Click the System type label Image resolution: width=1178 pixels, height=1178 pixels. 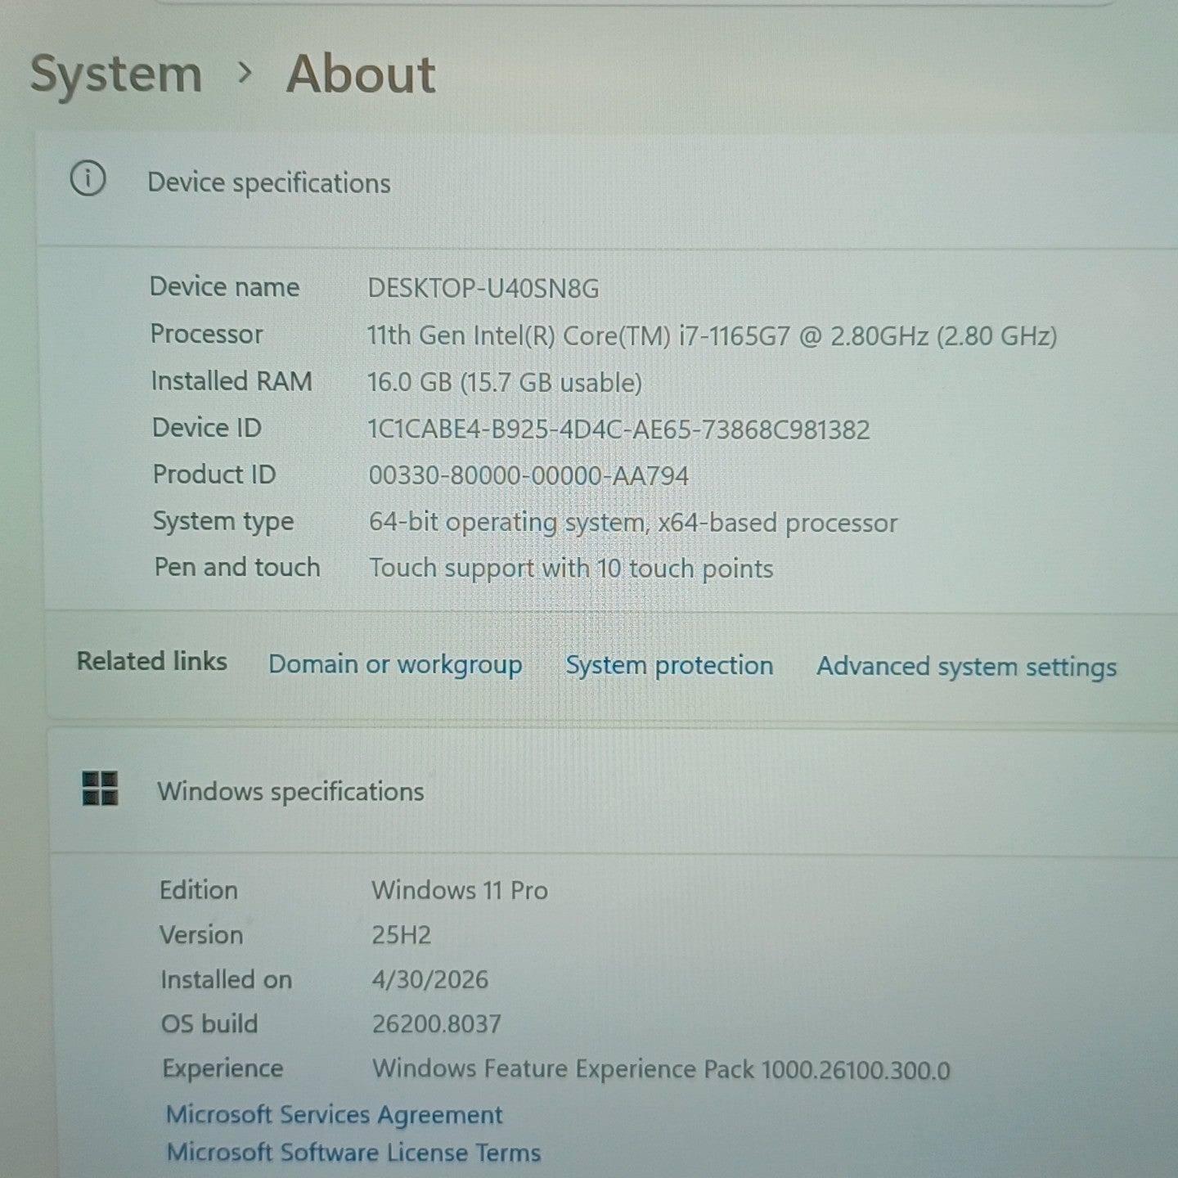pyautogui.click(x=223, y=522)
